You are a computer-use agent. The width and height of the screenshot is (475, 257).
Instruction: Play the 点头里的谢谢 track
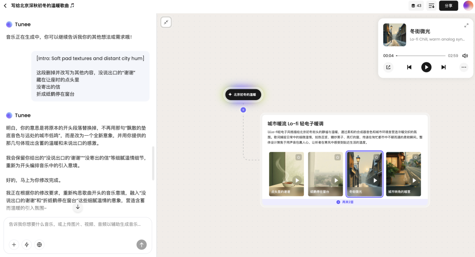pyautogui.click(x=297, y=181)
